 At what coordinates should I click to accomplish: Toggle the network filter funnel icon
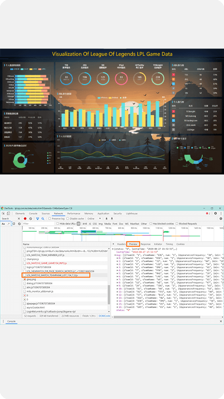click(37, 219)
